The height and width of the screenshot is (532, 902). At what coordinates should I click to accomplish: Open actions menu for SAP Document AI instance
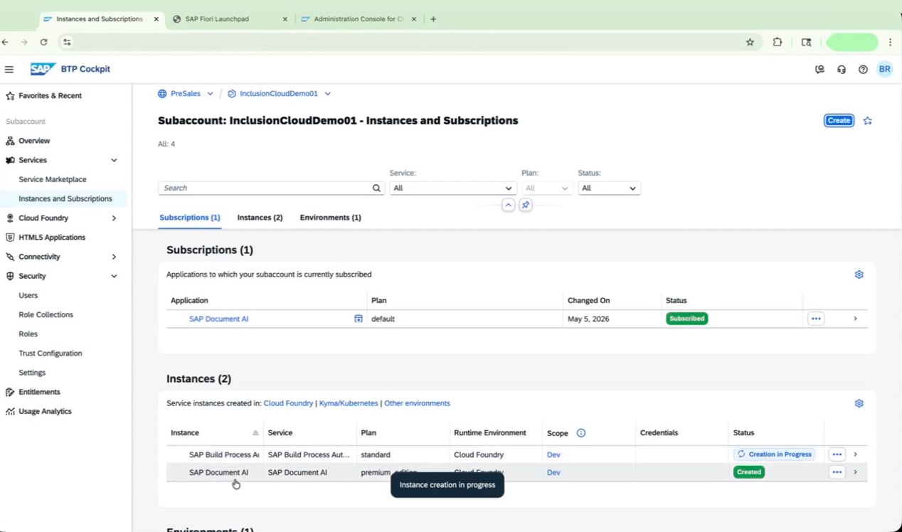[837, 472]
